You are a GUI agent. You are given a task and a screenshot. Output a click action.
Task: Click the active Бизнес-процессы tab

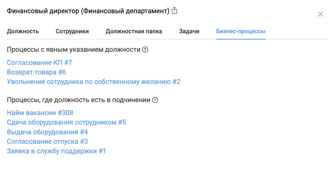241,31
